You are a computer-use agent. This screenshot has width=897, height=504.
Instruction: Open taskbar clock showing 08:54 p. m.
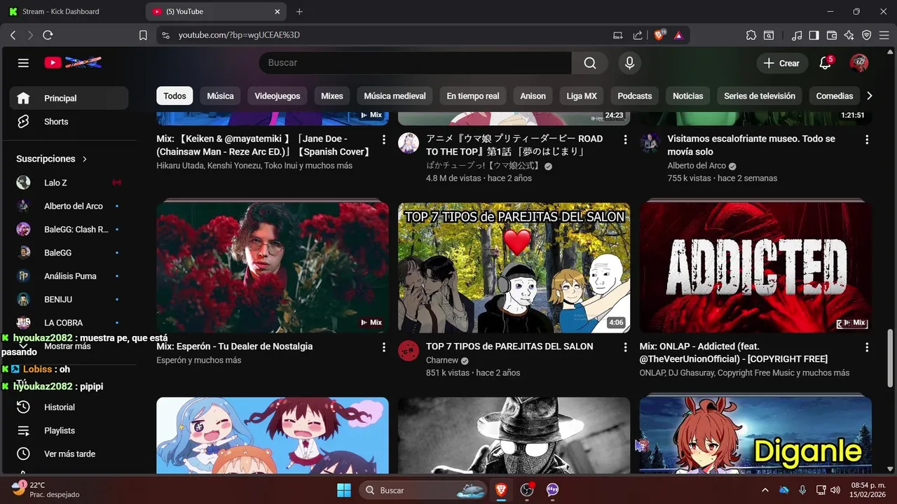point(868,490)
